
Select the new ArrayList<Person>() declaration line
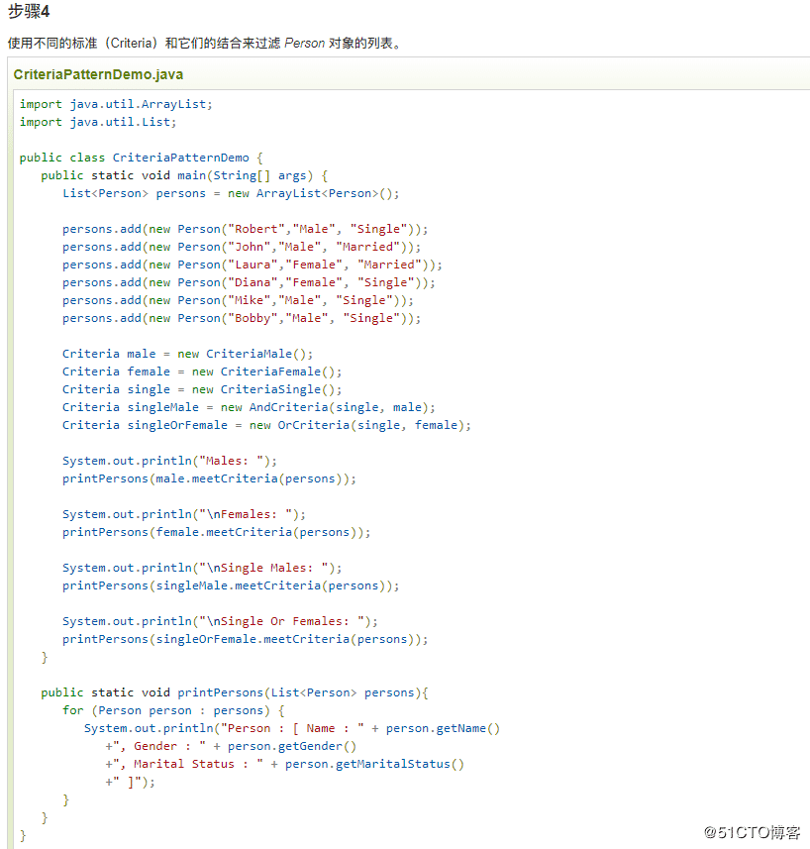[x=231, y=193]
